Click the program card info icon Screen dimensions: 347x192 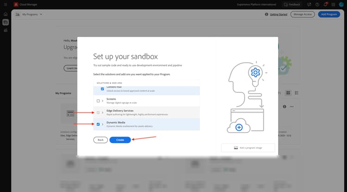(285, 107)
